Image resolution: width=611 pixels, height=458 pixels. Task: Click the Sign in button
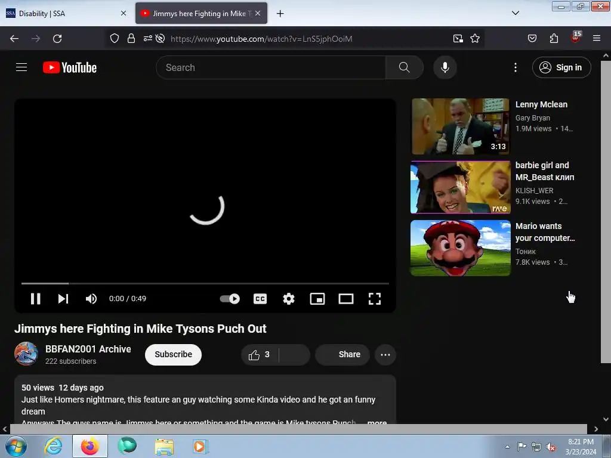pyautogui.click(x=561, y=67)
